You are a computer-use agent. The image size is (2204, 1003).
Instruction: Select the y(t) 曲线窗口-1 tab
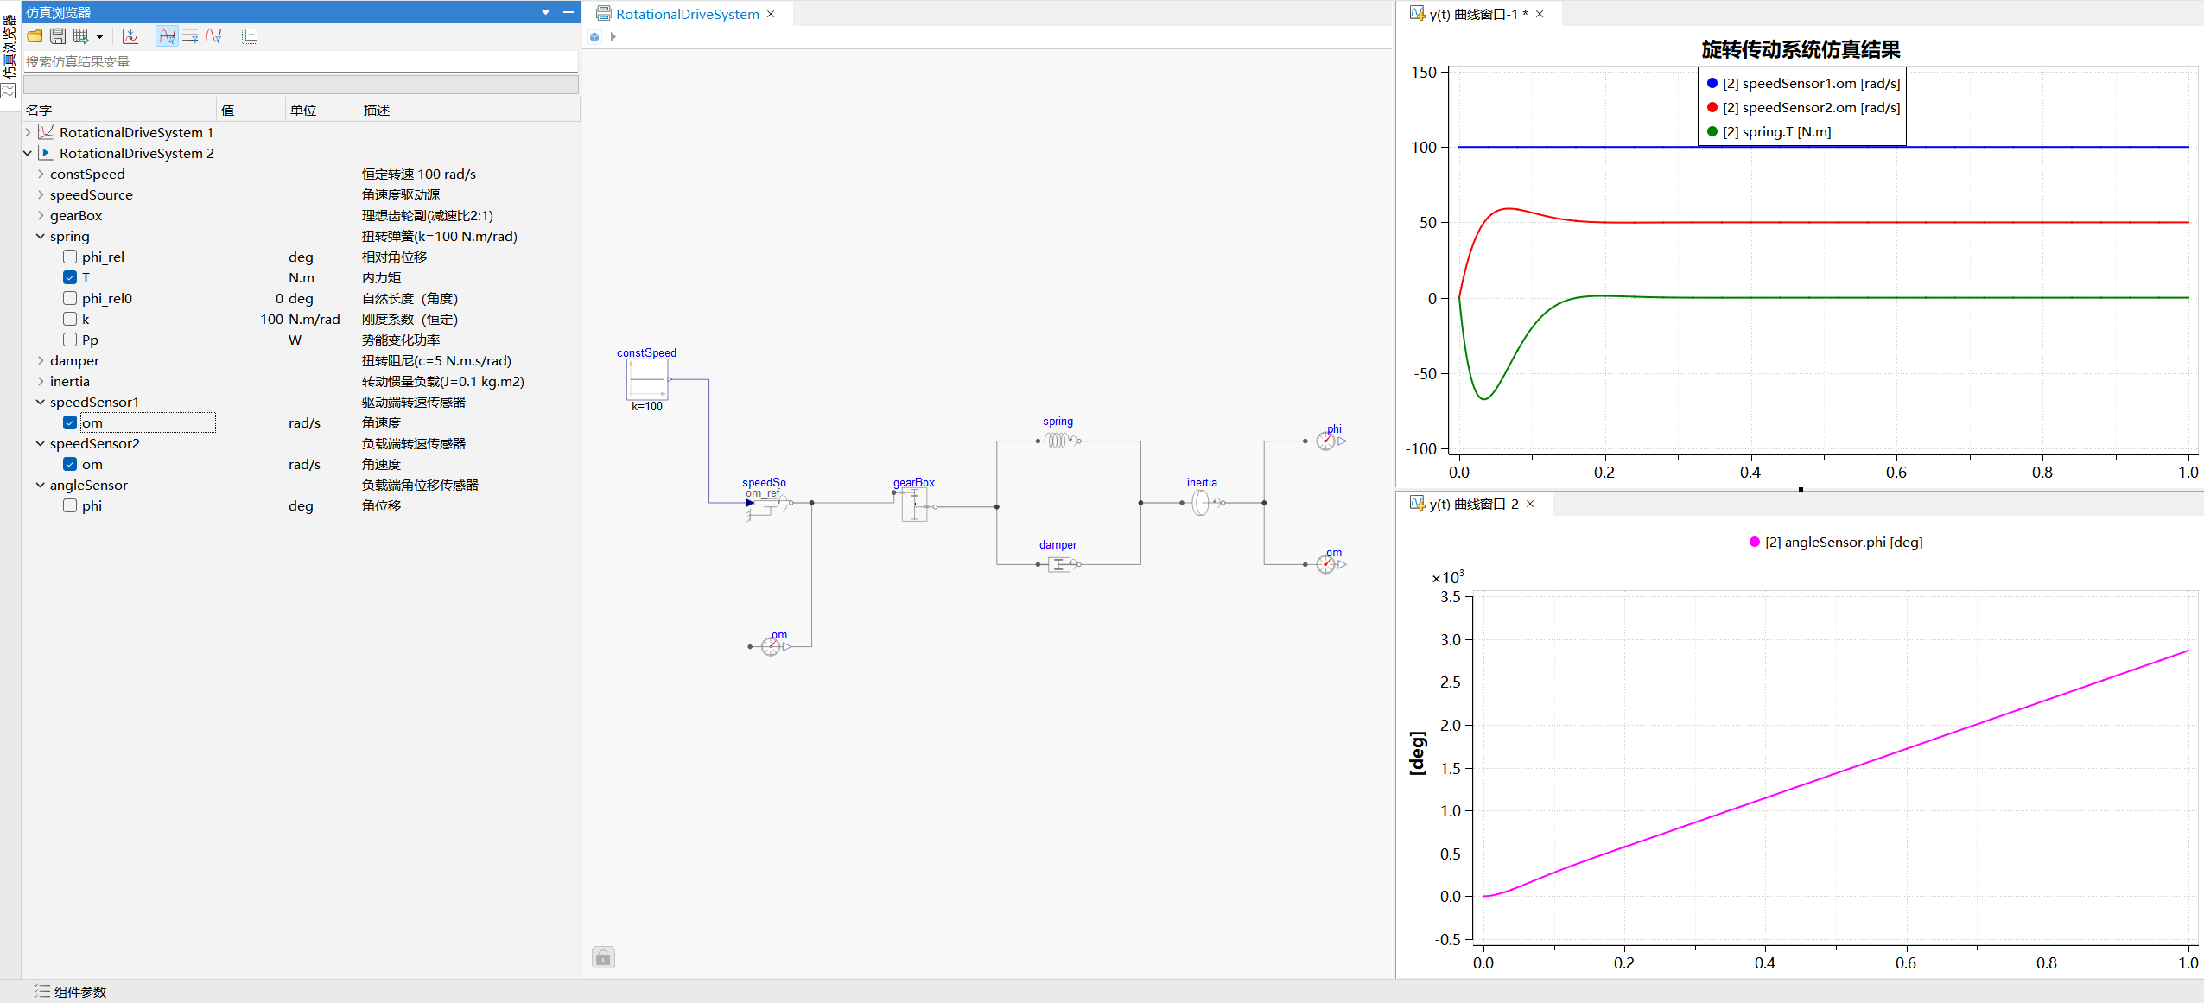tap(1478, 14)
